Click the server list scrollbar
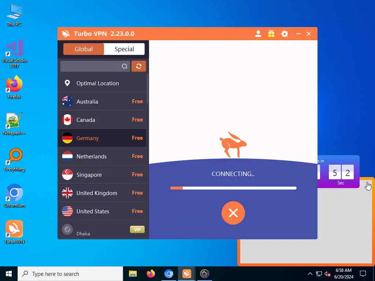The image size is (375, 281). tap(148, 89)
